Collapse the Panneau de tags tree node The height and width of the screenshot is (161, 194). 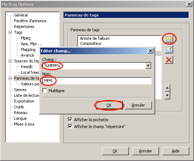pyautogui.click(x=10, y=78)
